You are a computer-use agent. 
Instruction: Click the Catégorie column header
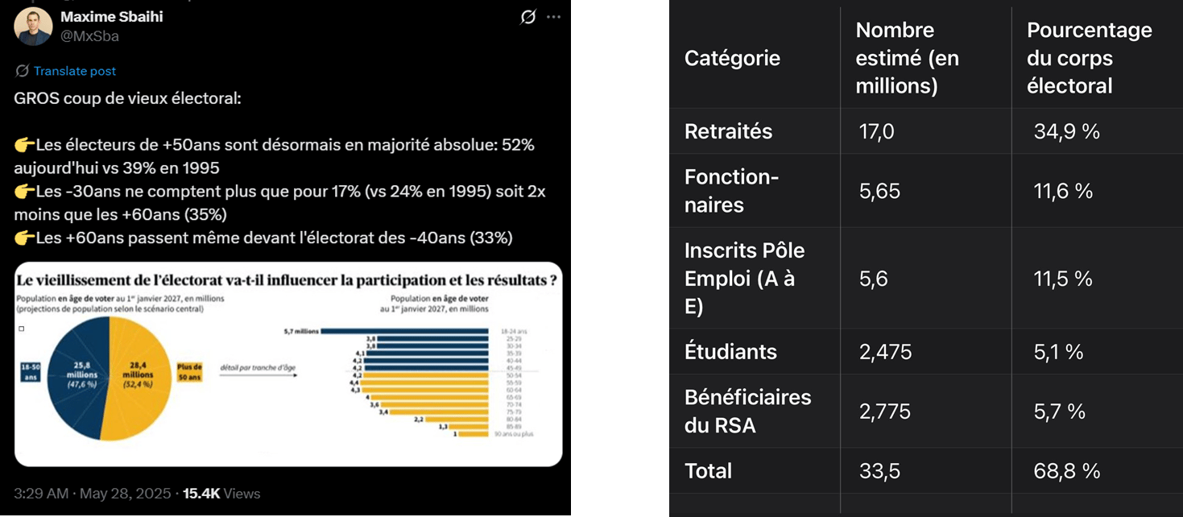[732, 58]
